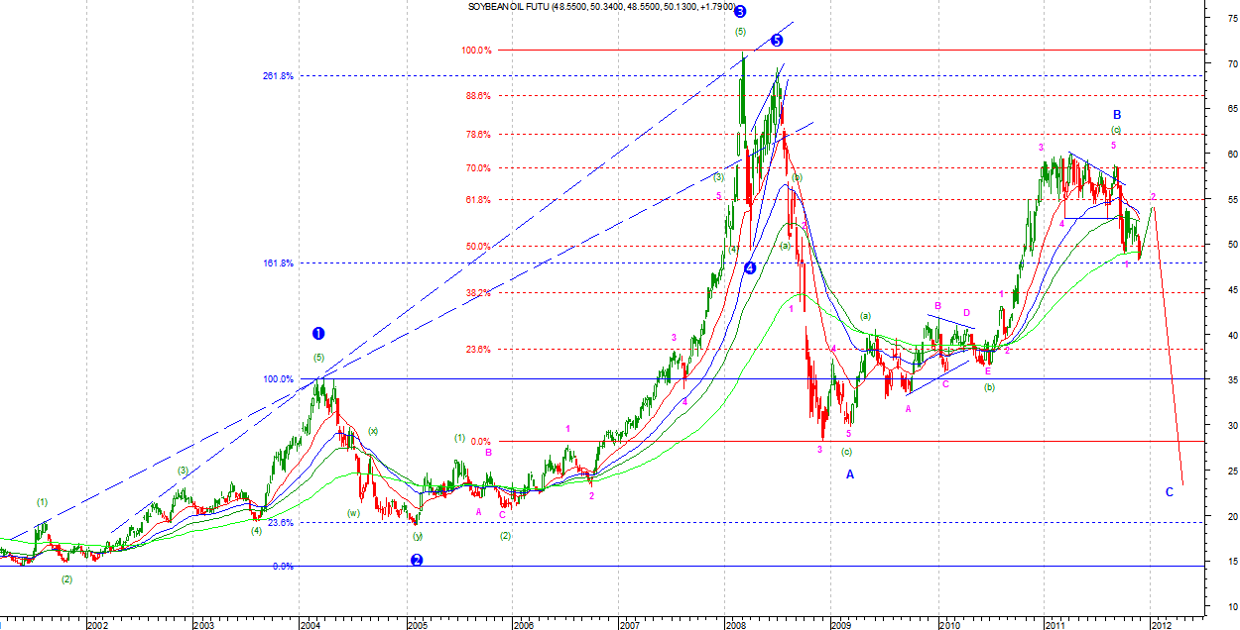The width and height of the screenshot is (1240, 630).
Task: Click the blue A corrective wave label
Action: pos(850,474)
